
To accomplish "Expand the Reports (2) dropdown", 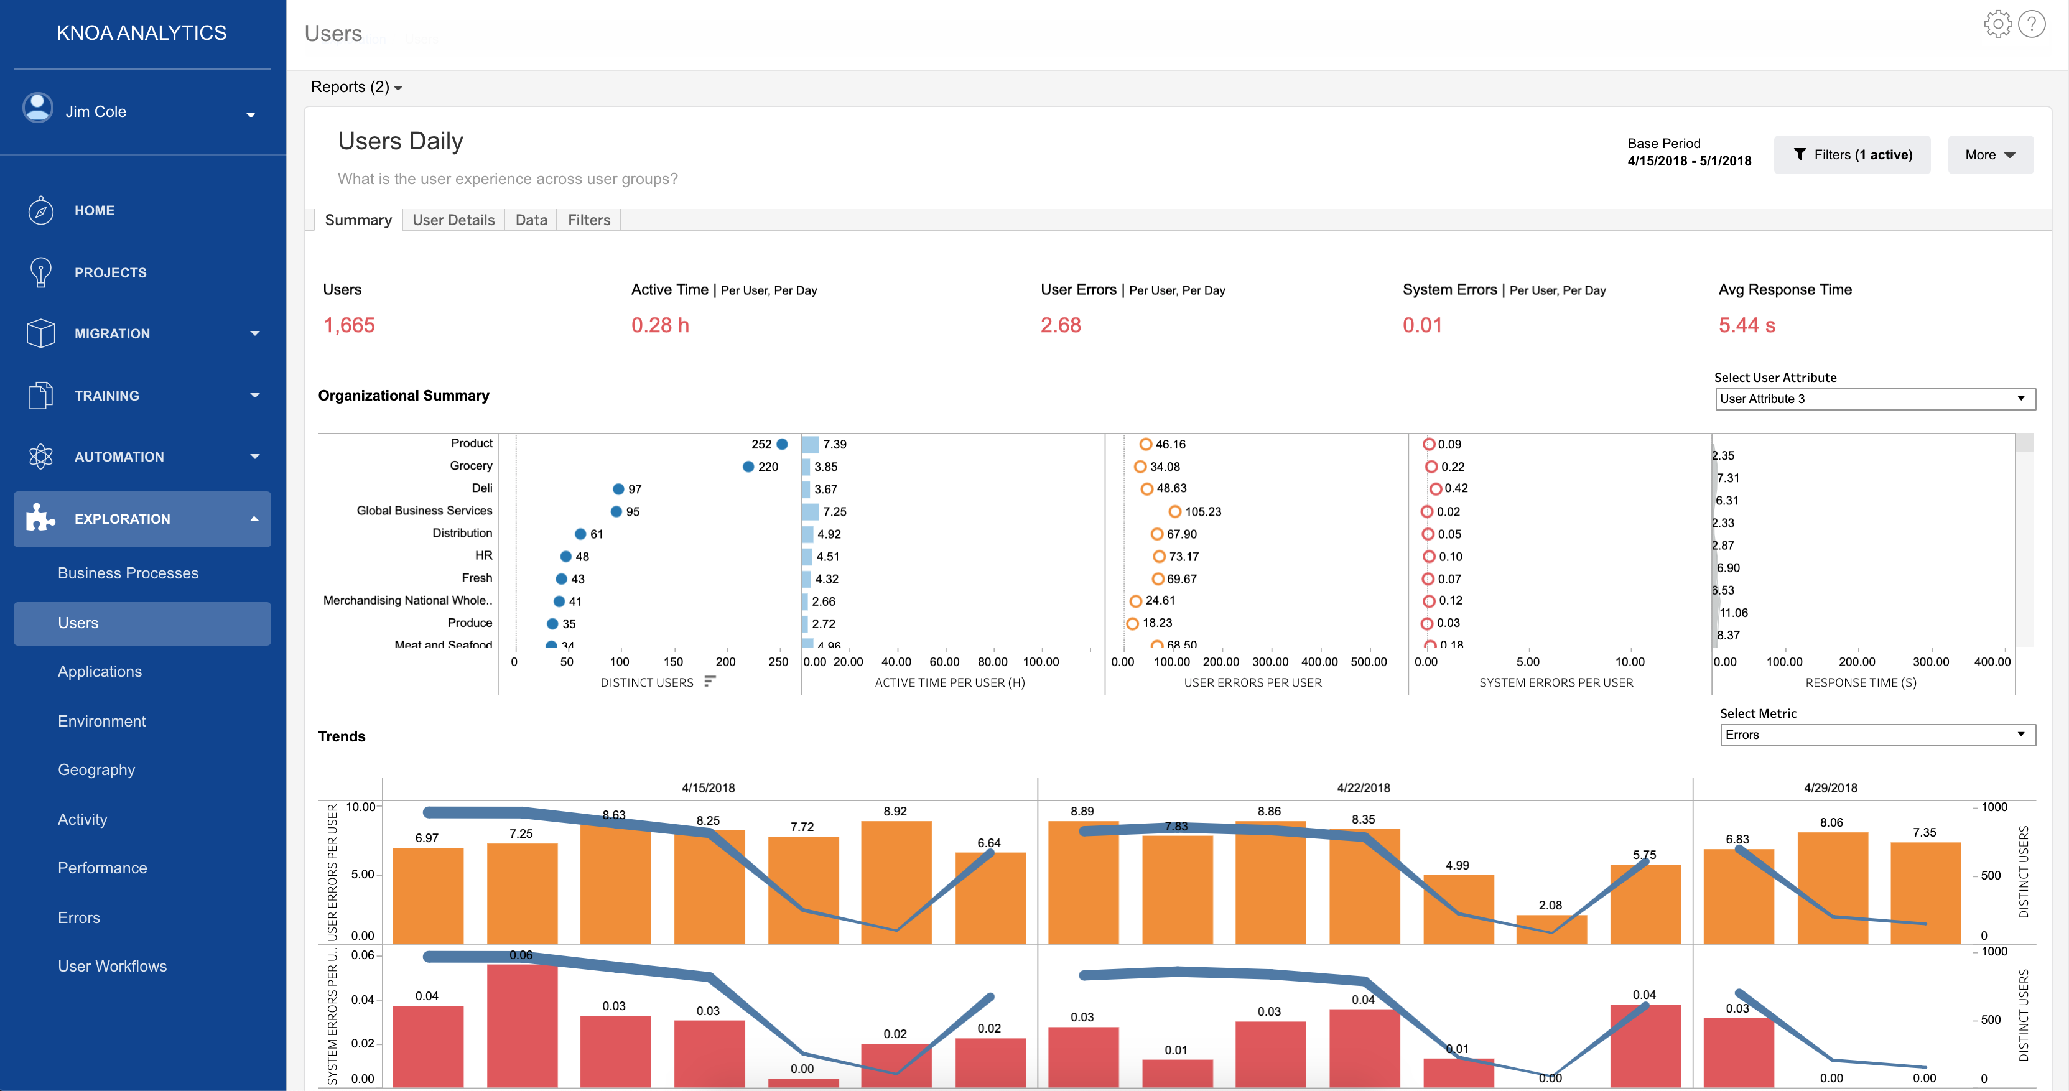I will pyautogui.click(x=356, y=86).
